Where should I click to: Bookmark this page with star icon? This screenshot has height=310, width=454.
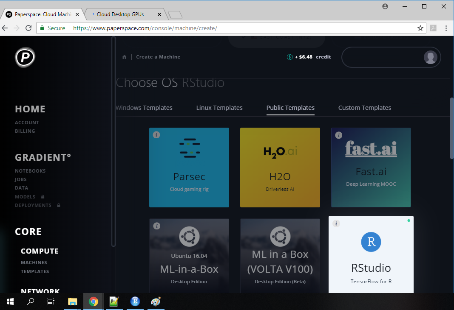[x=420, y=28]
